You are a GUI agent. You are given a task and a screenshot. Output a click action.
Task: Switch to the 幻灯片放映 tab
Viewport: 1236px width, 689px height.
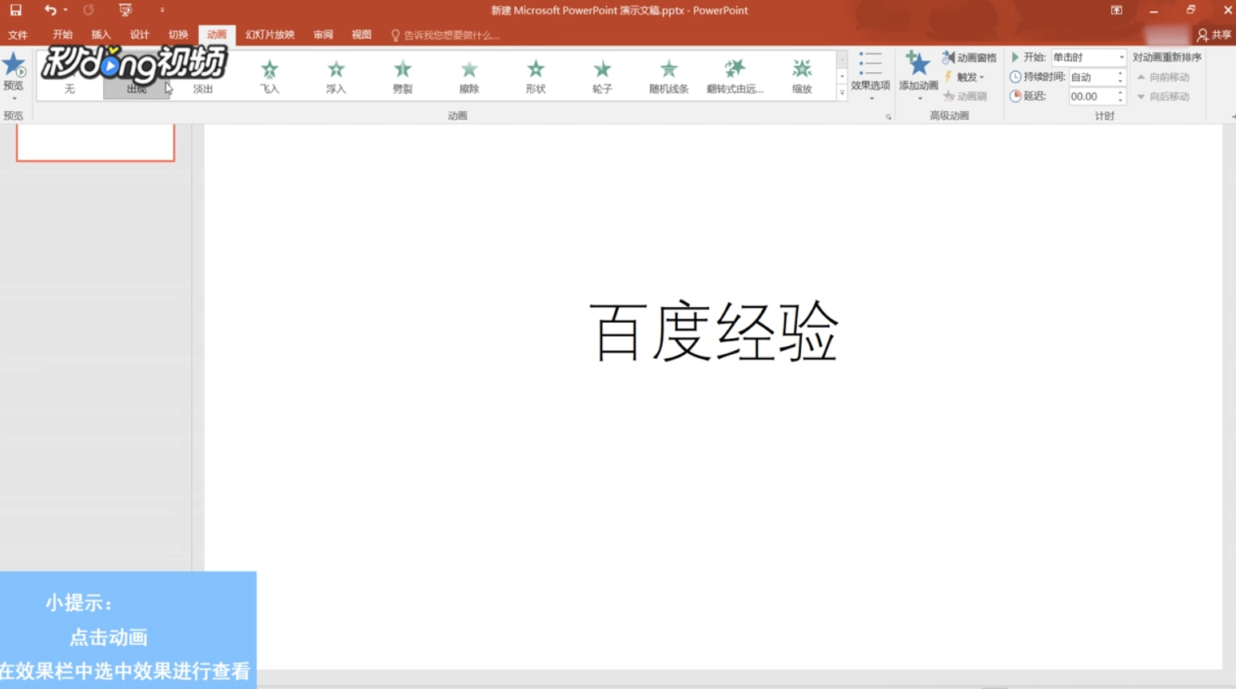(x=270, y=35)
